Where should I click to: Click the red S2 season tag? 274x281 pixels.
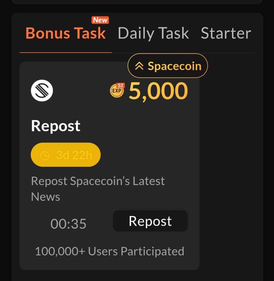[120, 85]
